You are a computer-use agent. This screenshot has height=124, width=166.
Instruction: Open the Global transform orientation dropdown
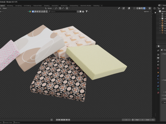(49, 8)
